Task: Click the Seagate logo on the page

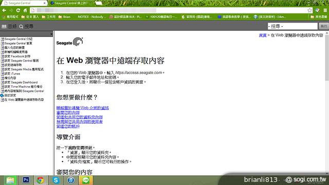Action: (69, 42)
